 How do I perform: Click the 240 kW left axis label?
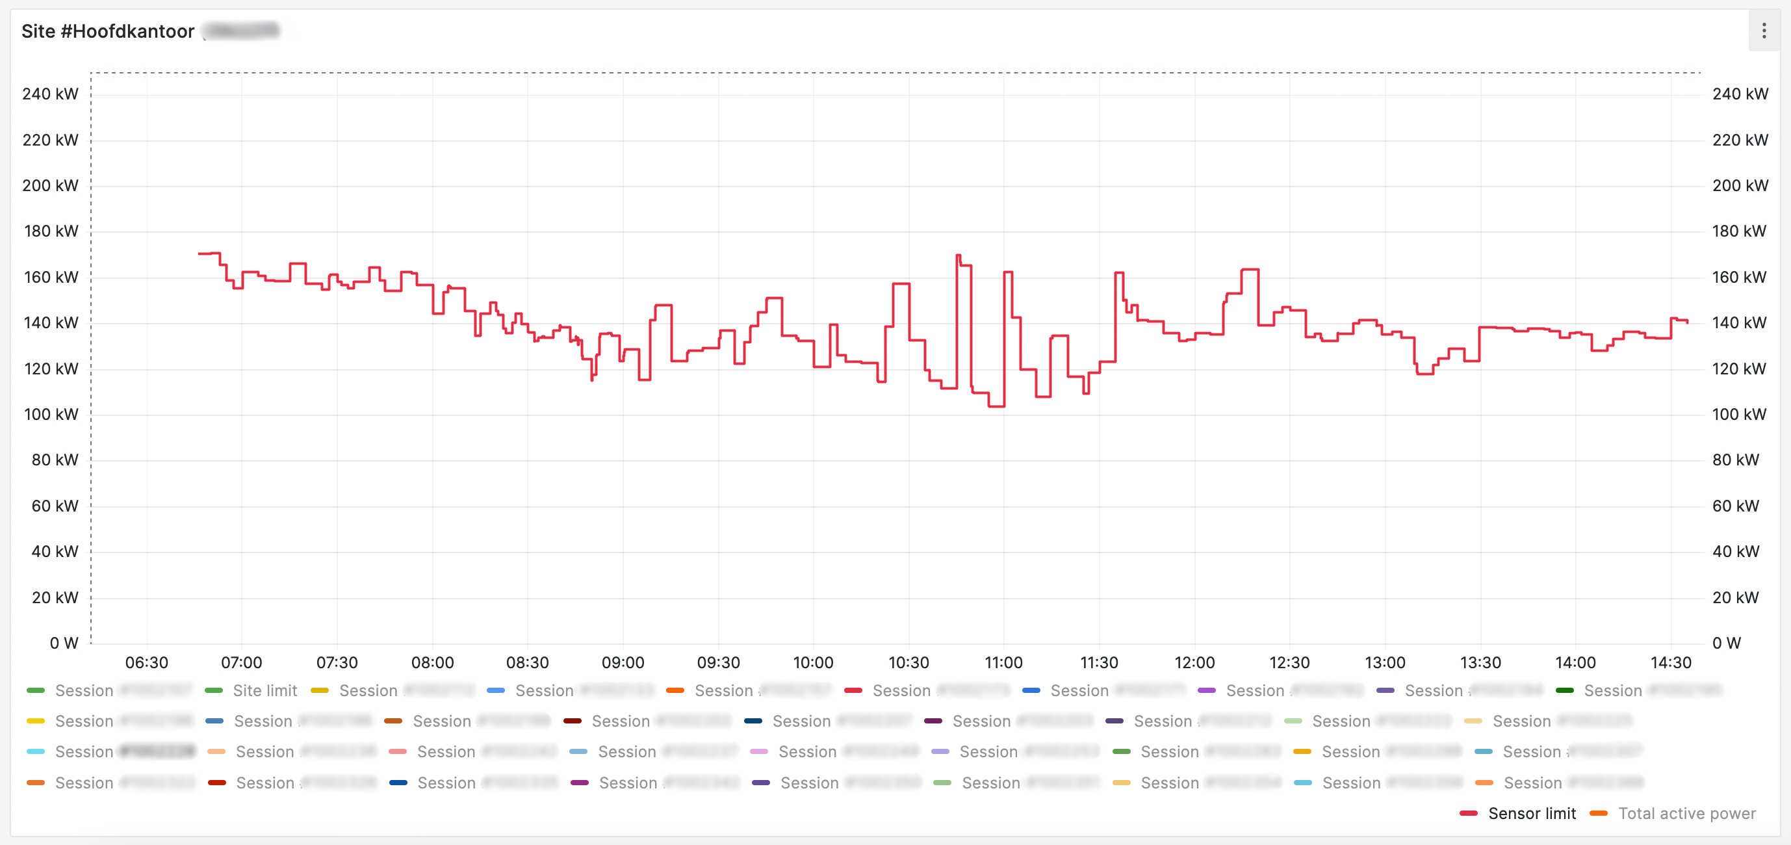[x=50, y=94]
